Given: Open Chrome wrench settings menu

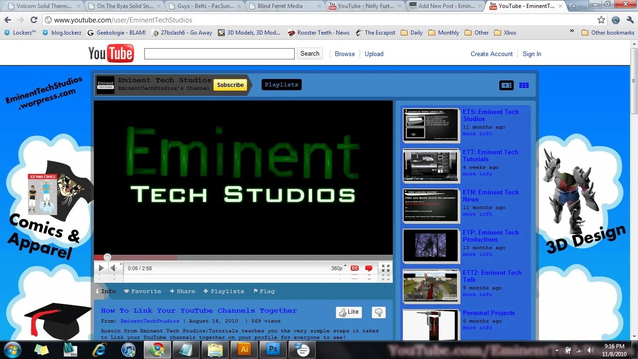Looking at the screenshot, I should (x=630, y=20).
